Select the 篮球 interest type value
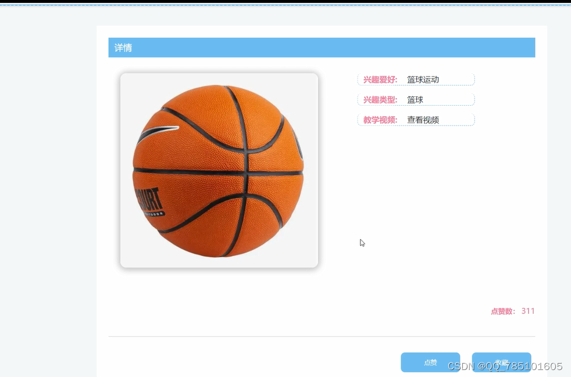 [x=415, y=100]
